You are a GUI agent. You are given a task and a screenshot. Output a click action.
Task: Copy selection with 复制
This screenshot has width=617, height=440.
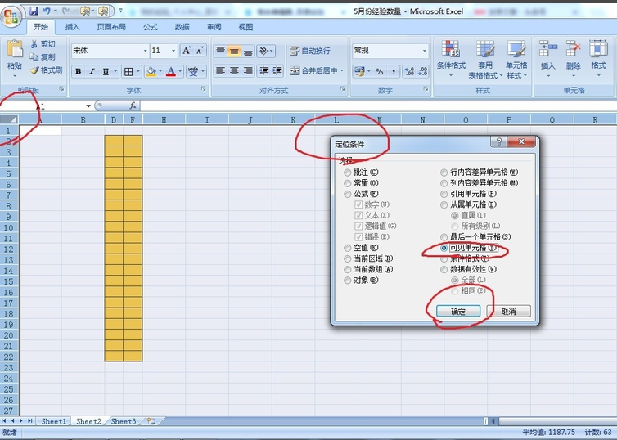pyautogui.click(x=43, y=57)
